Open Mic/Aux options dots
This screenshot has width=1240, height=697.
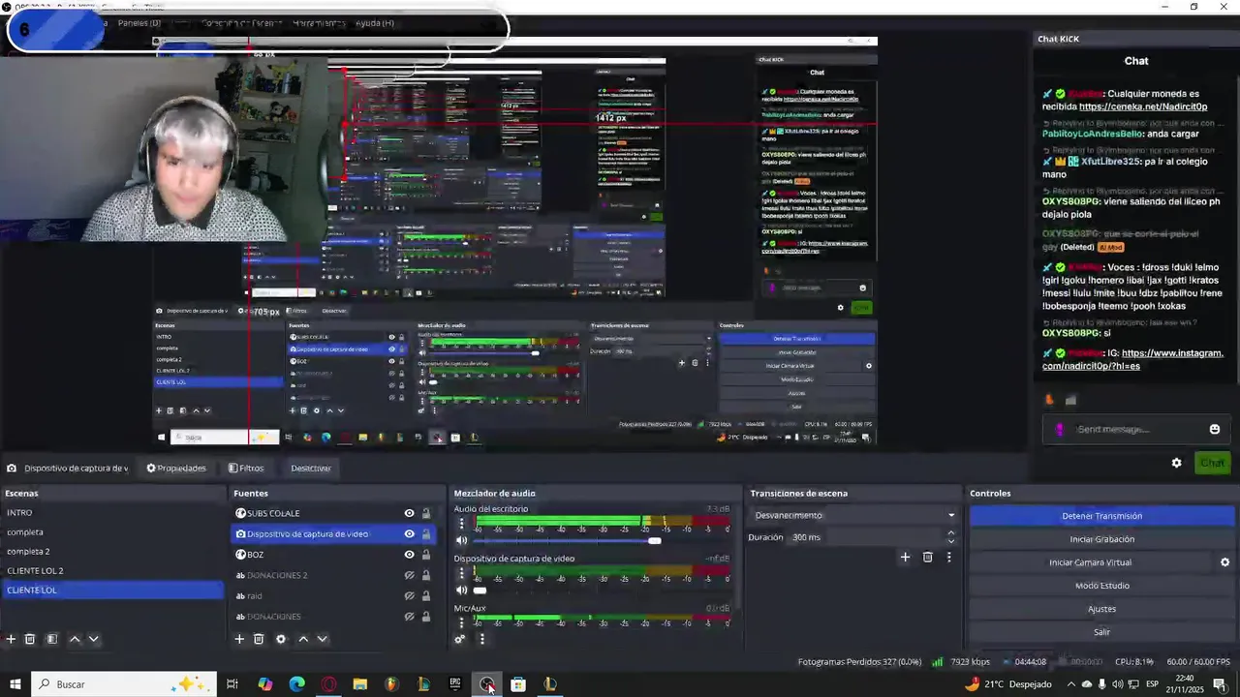[x=462, y=622]
